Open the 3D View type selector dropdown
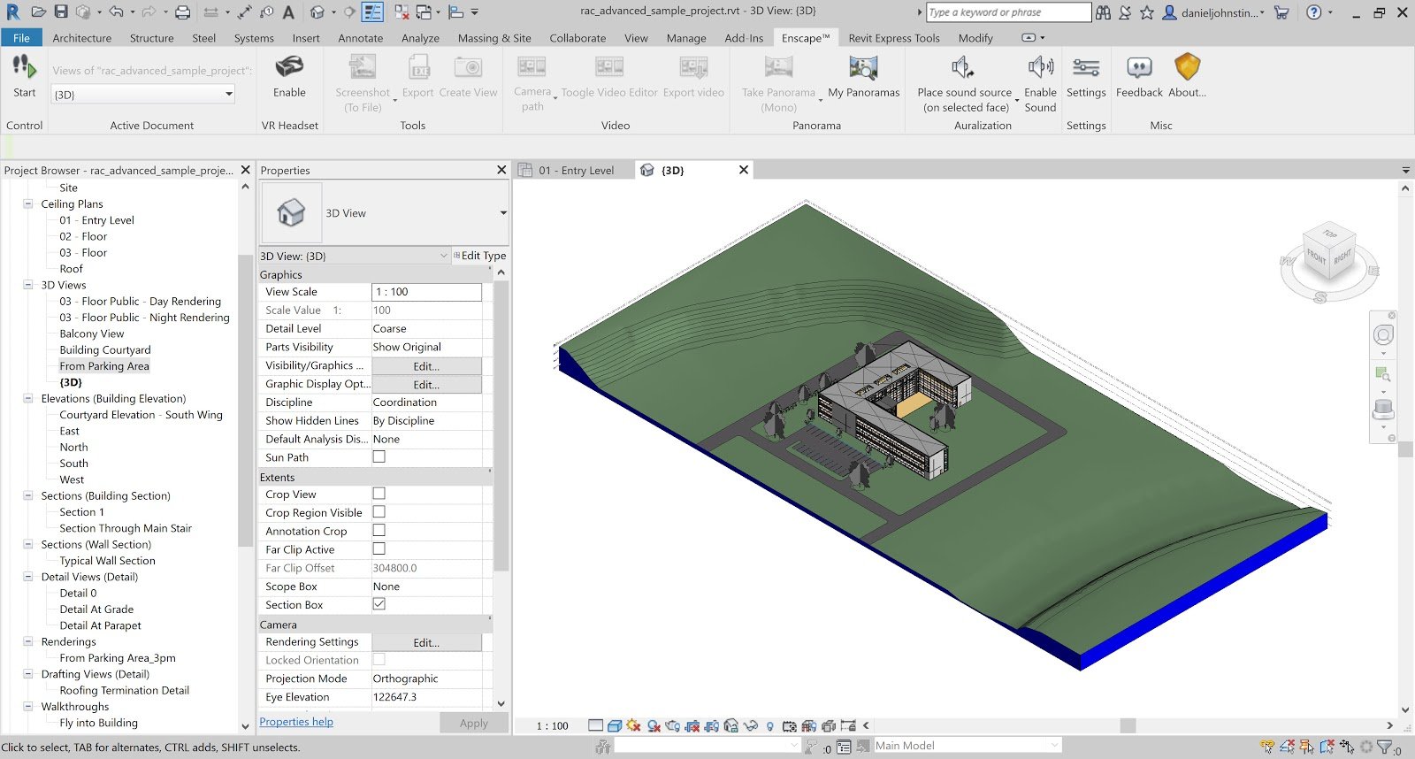The image size is (1415, 759). coord(503,213)
